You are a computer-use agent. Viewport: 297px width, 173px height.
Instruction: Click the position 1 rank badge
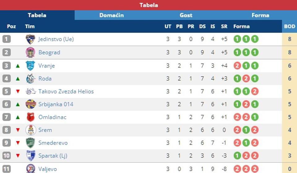coord(6,39)
